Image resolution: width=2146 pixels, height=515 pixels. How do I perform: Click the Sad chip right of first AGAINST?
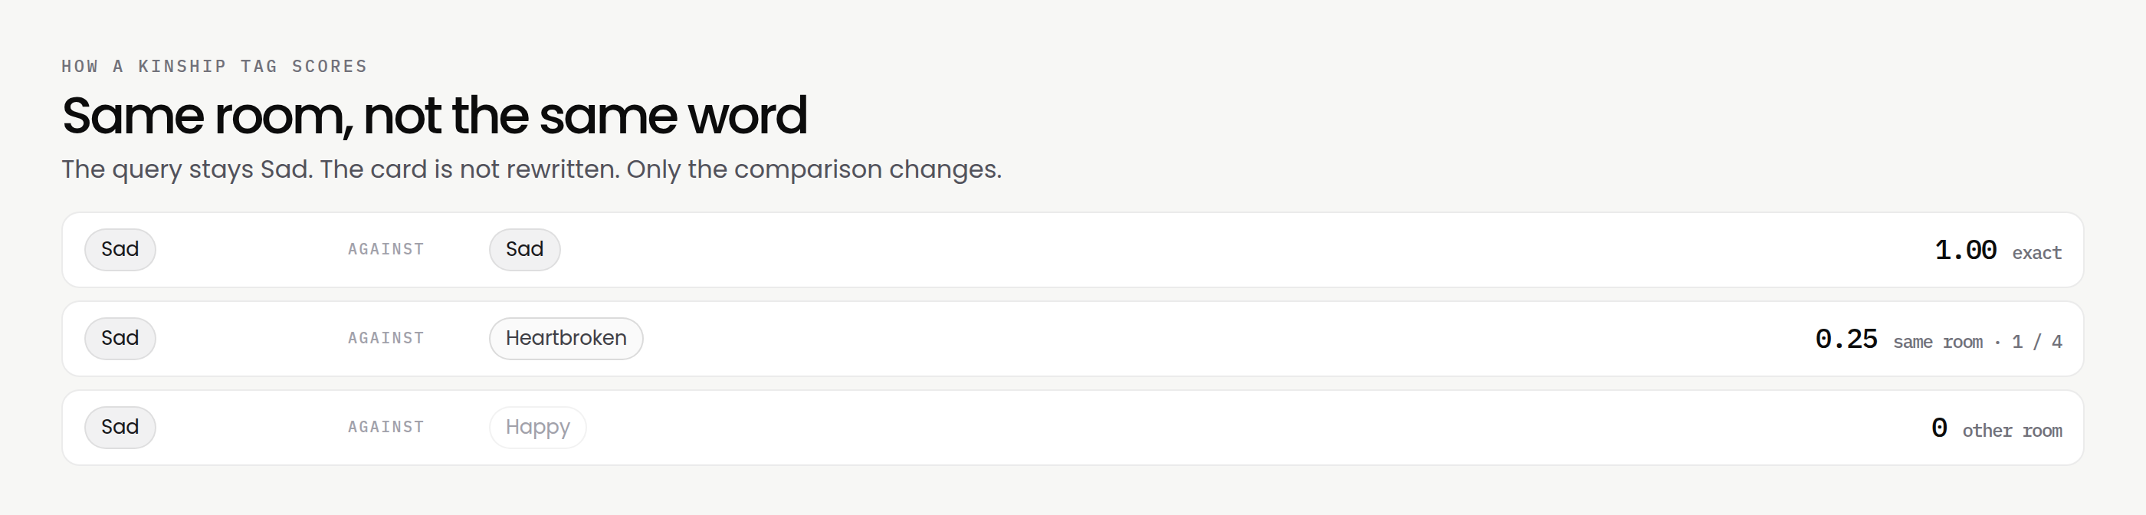tap(524, 249)
